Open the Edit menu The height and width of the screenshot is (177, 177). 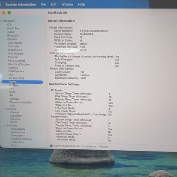click(x=54, y=5)
